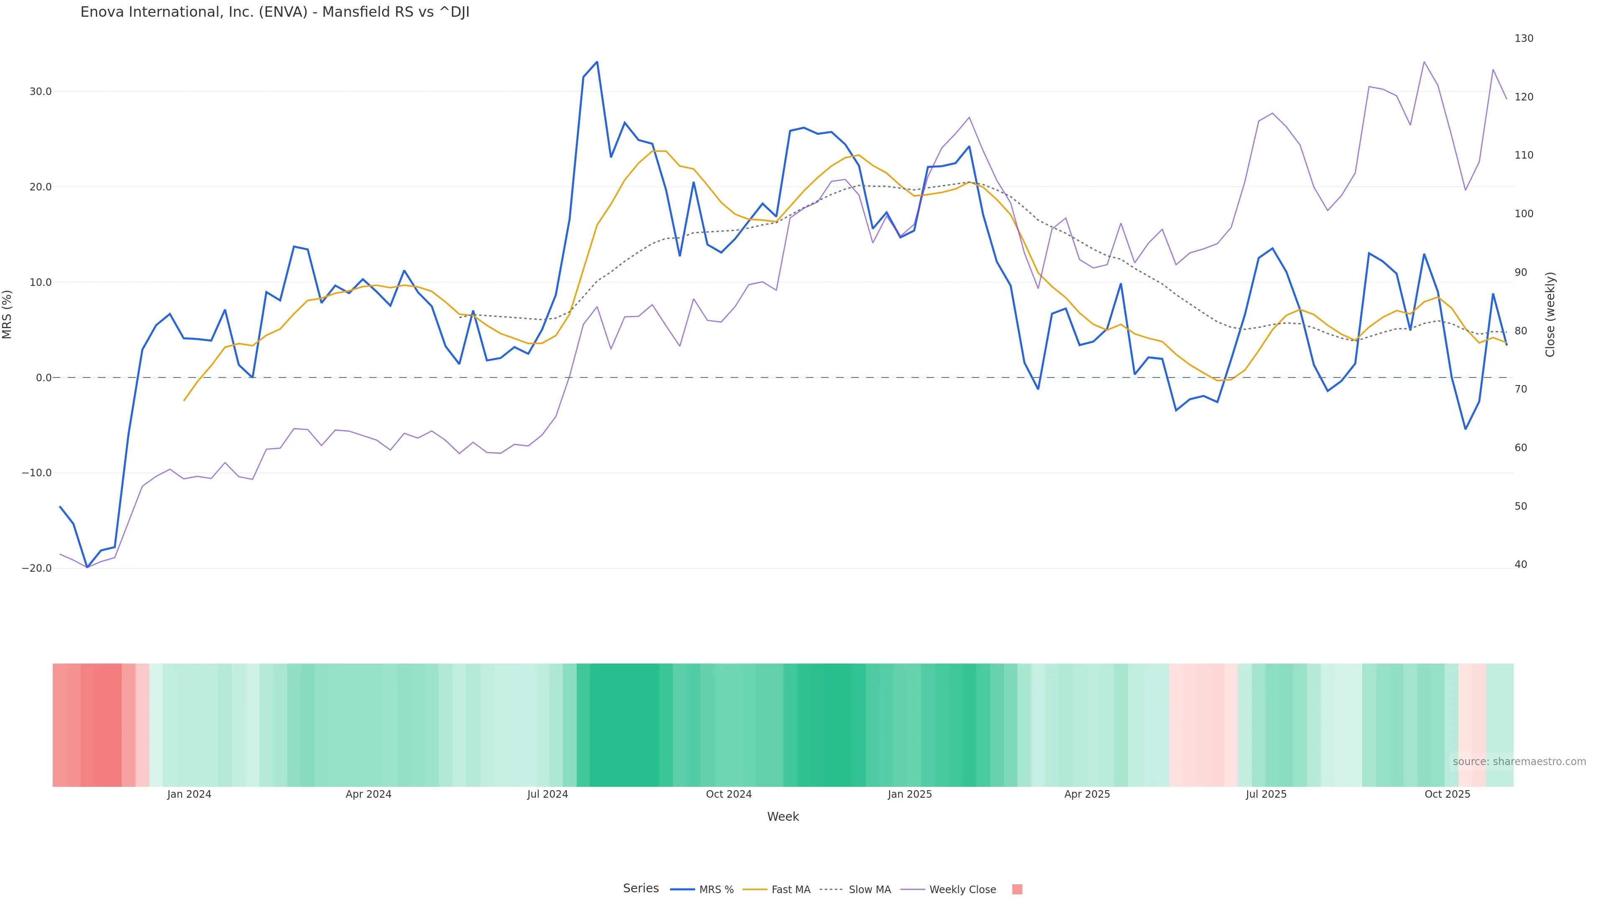Click the Close (weekly) right axis title
The image size is (1607, 904).
pos(1550,314)
